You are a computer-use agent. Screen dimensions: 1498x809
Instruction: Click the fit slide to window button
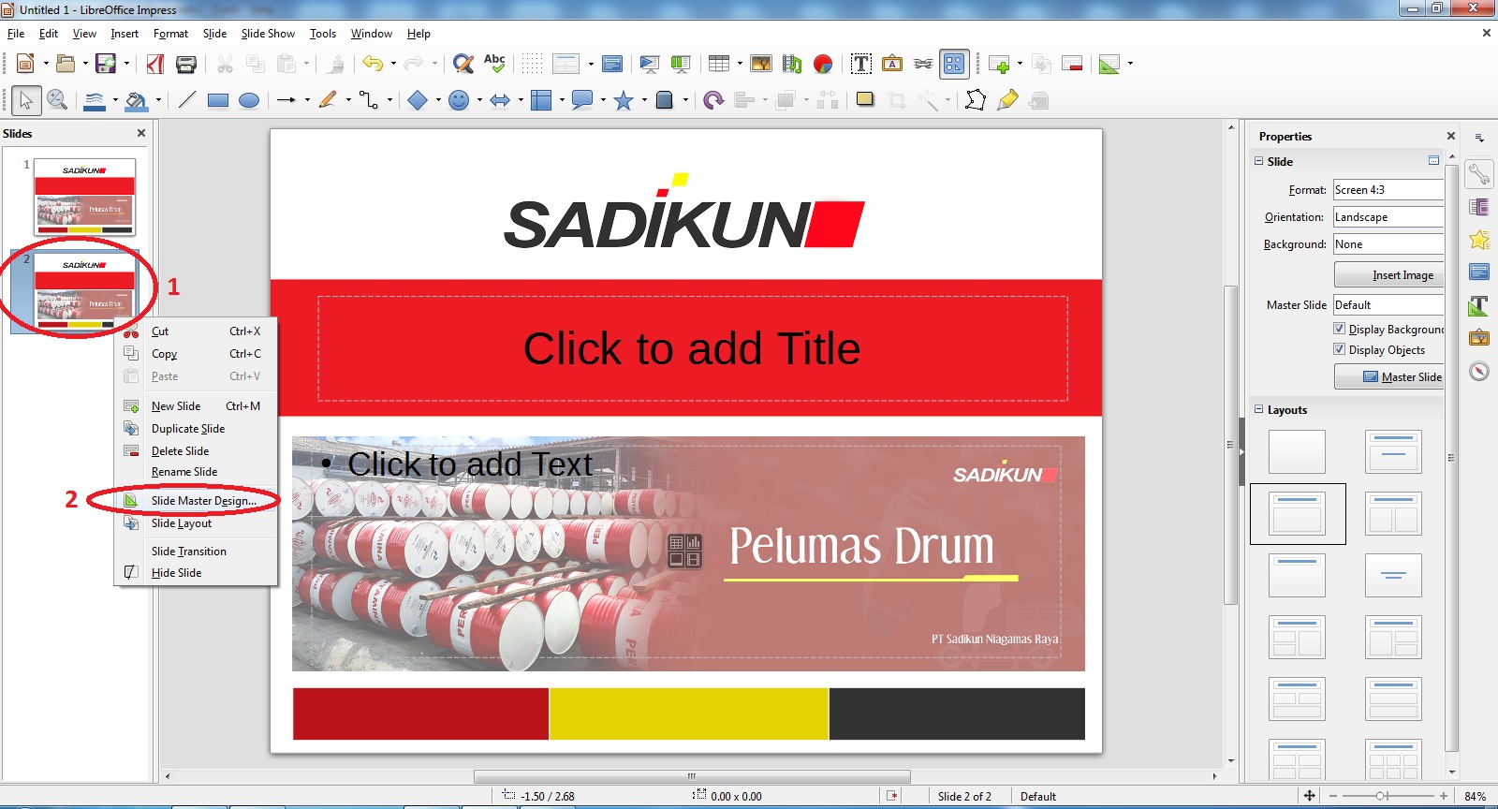point(1310,796)
